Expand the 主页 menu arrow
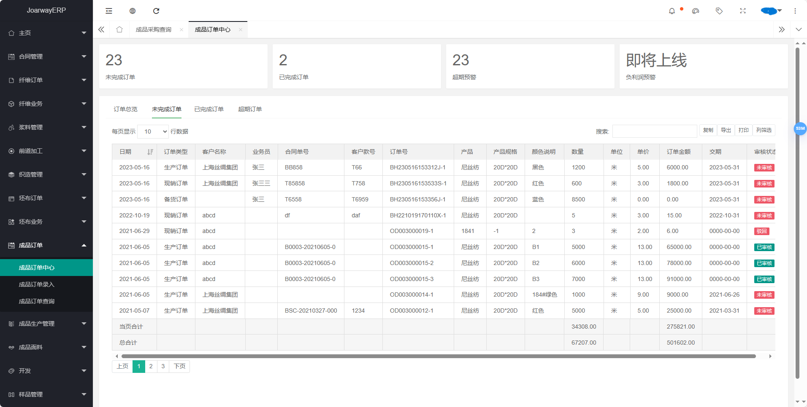 pyautogui.click(x=84, y=33)
